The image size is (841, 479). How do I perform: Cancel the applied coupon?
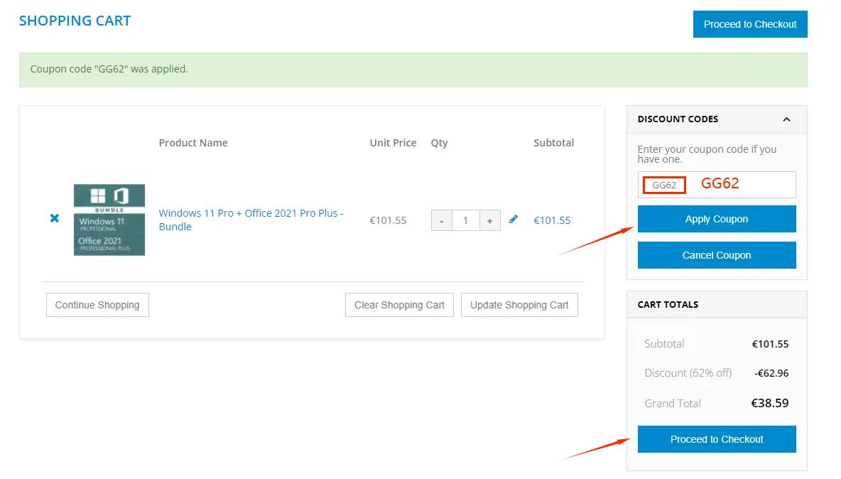717,255
